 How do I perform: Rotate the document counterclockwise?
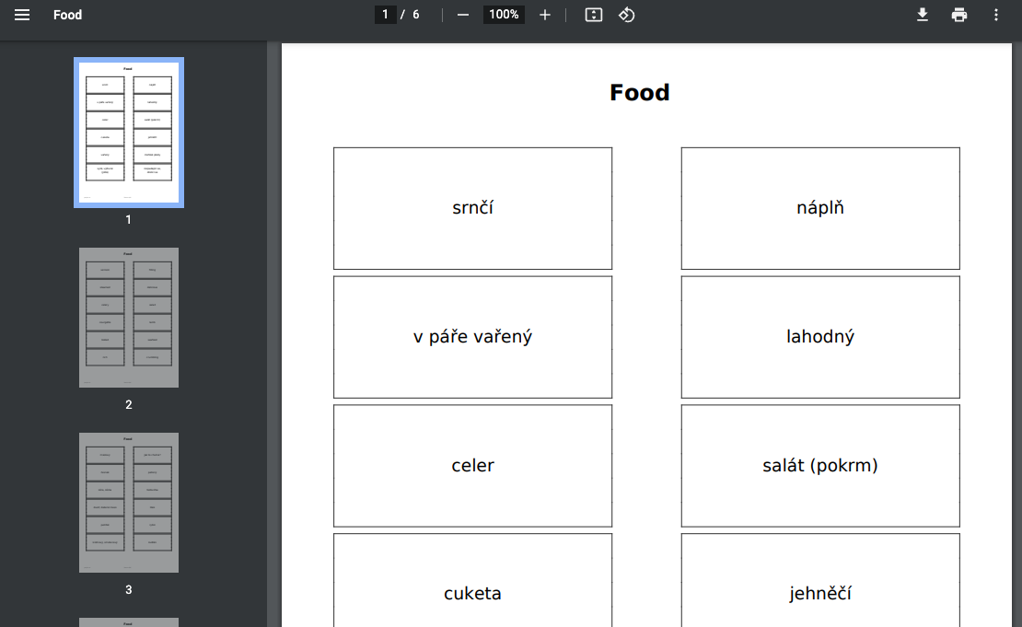(626, 15)
